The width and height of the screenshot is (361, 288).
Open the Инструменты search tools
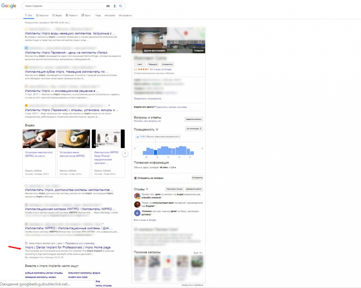coord(125,15)
